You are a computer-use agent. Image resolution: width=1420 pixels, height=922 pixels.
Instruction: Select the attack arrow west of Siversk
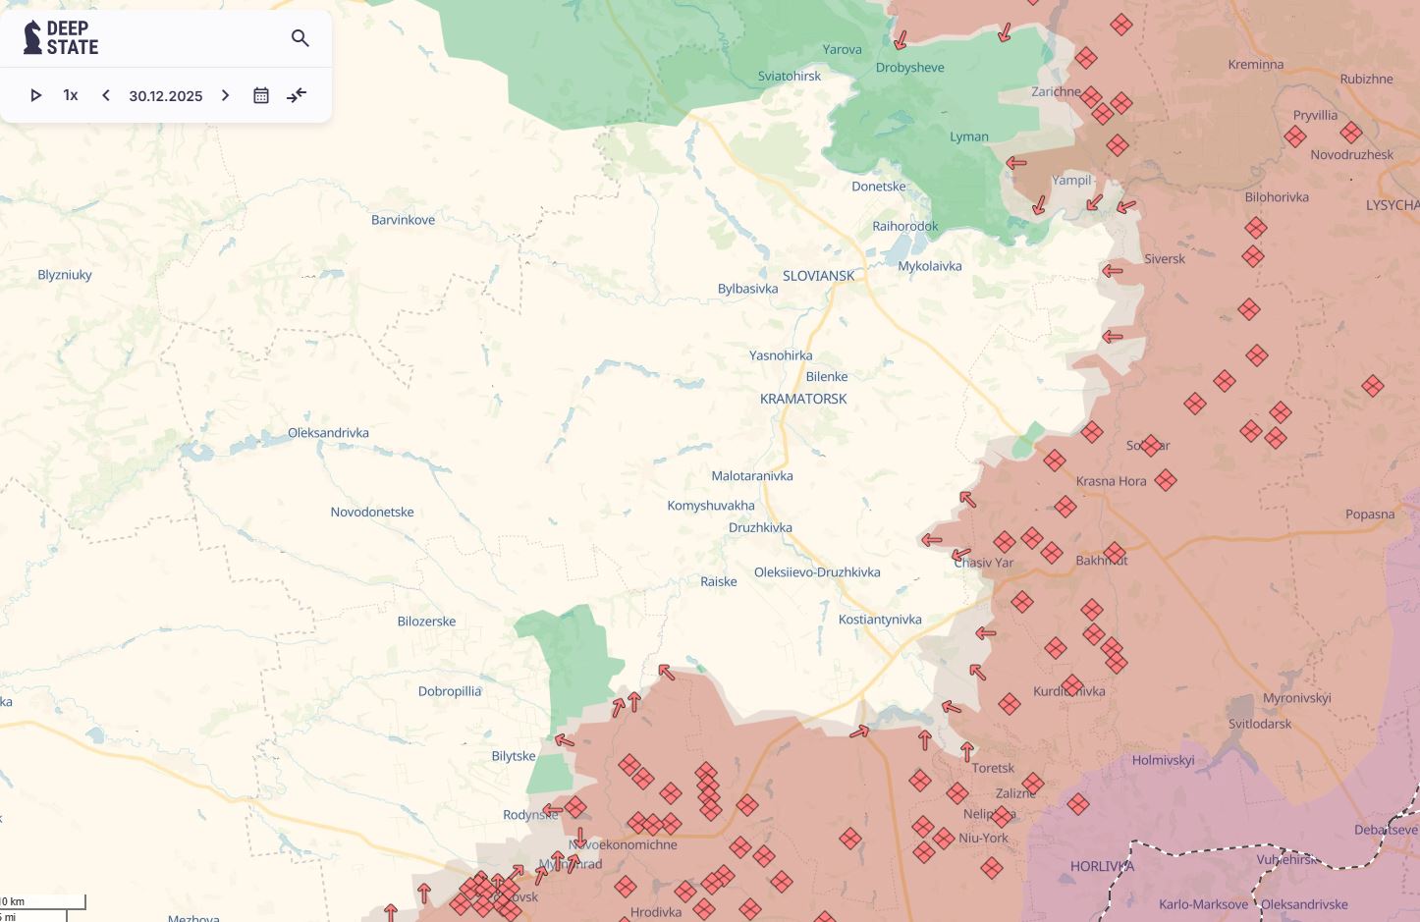point(1113,271)
